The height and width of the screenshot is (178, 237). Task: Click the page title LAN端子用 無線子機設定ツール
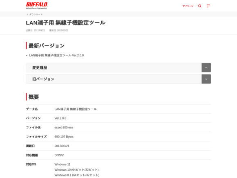[66, 23]
